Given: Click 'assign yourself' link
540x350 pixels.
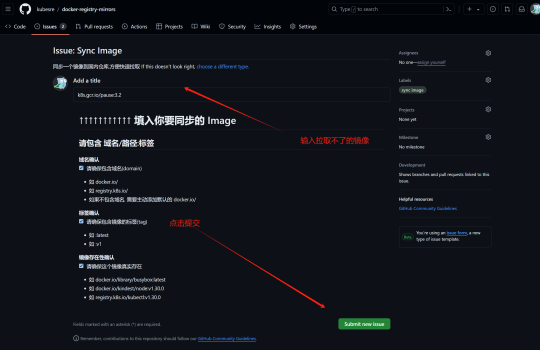Looking at the screenshot, I should (x=431, y=62).
